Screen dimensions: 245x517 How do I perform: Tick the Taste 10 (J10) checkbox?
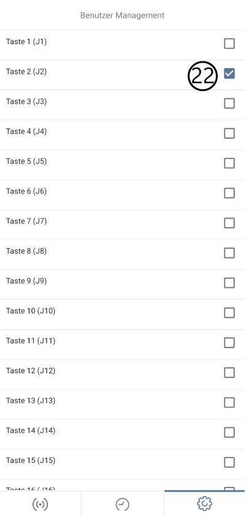coord(229,313)
